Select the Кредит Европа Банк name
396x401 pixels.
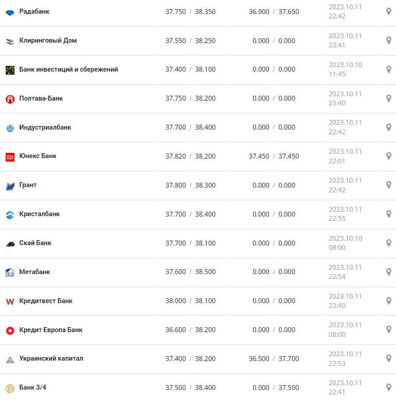pyautogui.click(x=51, y=330)
